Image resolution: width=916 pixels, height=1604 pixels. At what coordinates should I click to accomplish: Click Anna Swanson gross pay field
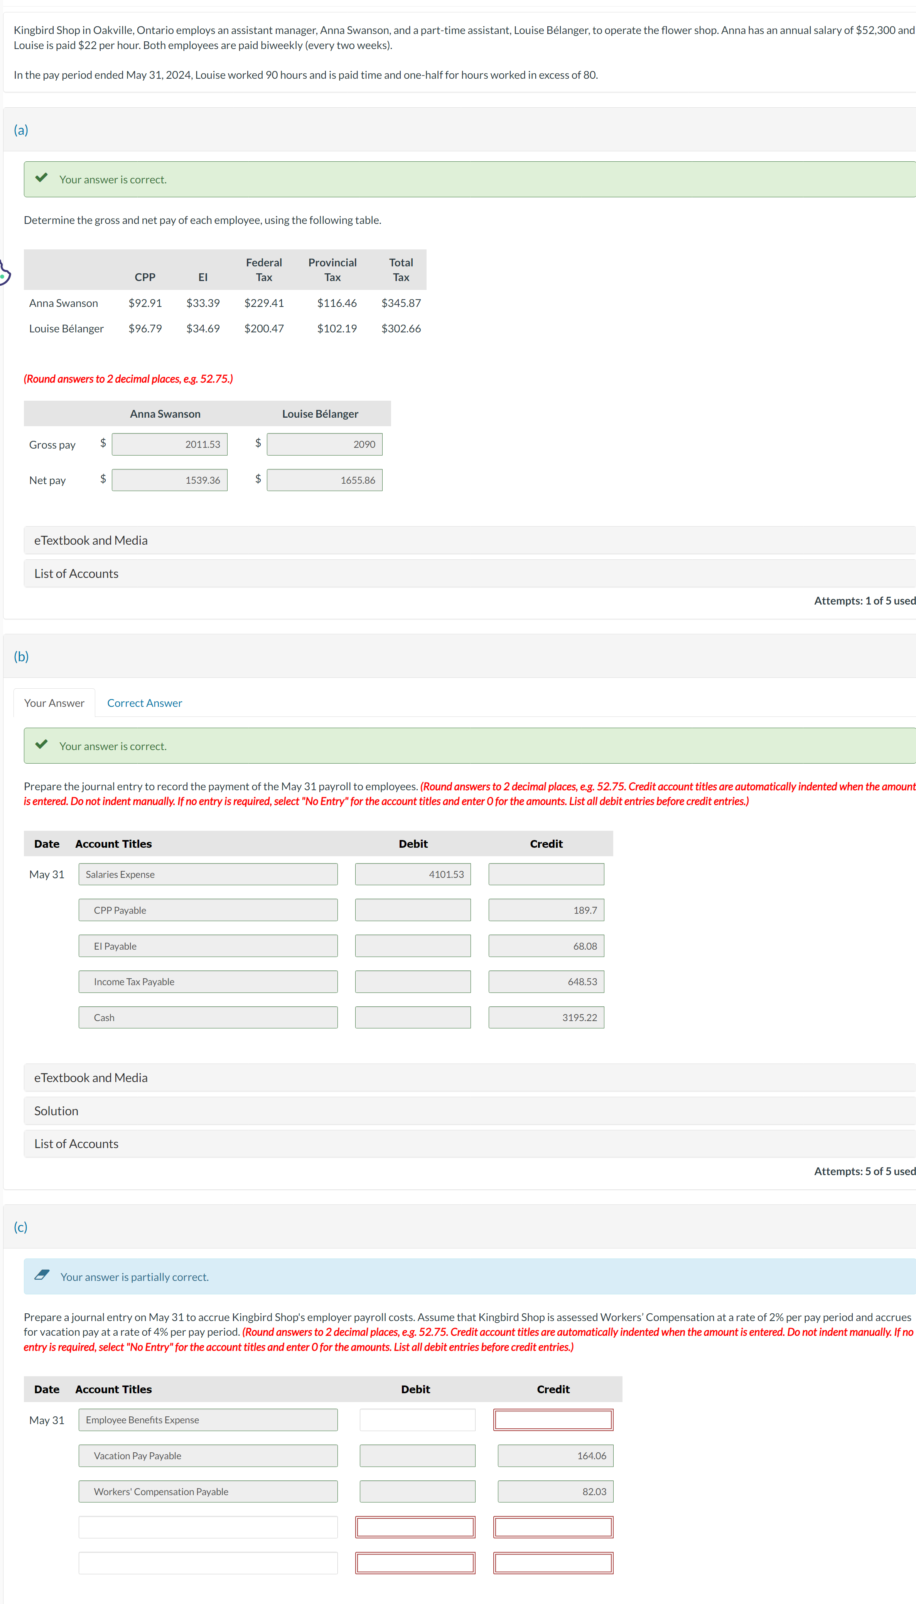pos(170,444)
